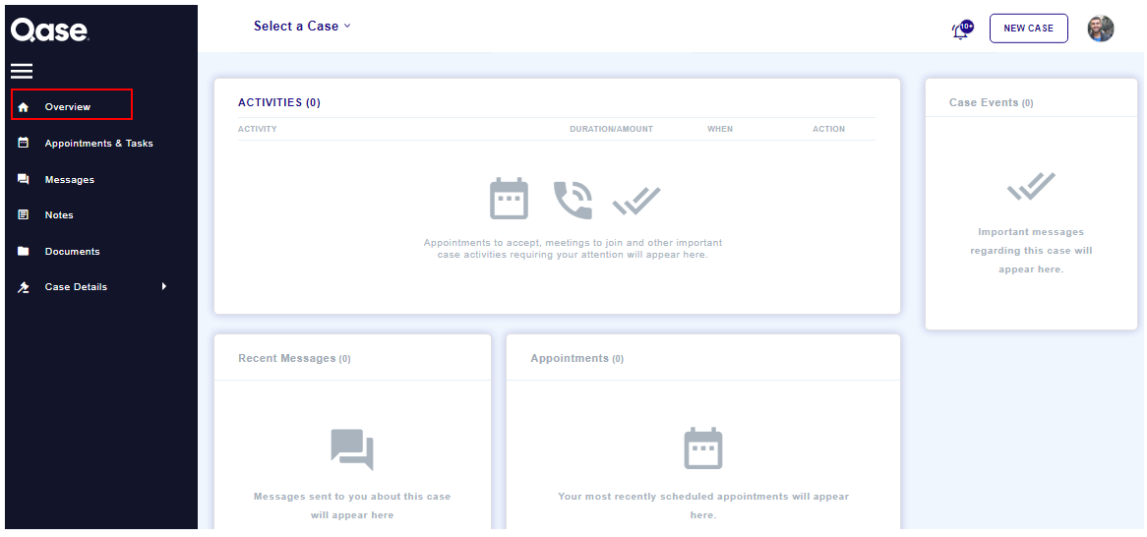Screen dimensions: 1147x537
Task: Click the ACTIVITIES (0) heading
Action: pyautogui.click(x=279, y=102)
